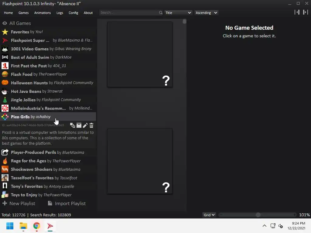Click the Player-Produced Perils share icon
Screen dimensions: 311x233
tap(5, 152)
